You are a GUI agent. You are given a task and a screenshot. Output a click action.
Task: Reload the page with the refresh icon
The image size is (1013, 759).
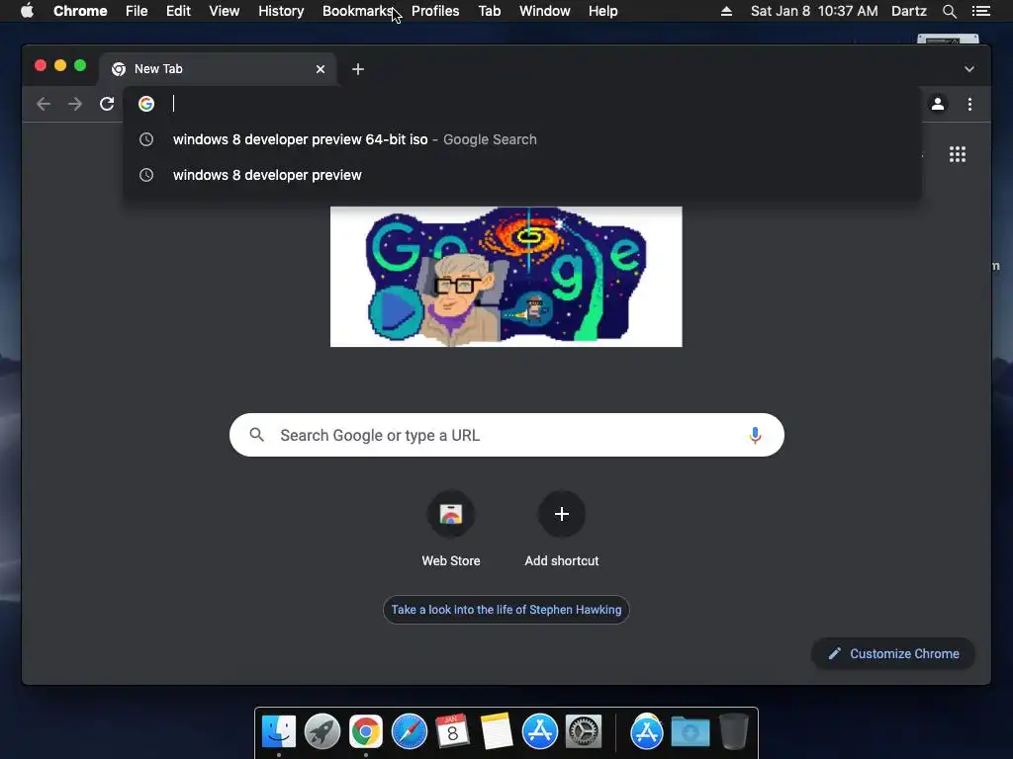[x=107, y=104]
